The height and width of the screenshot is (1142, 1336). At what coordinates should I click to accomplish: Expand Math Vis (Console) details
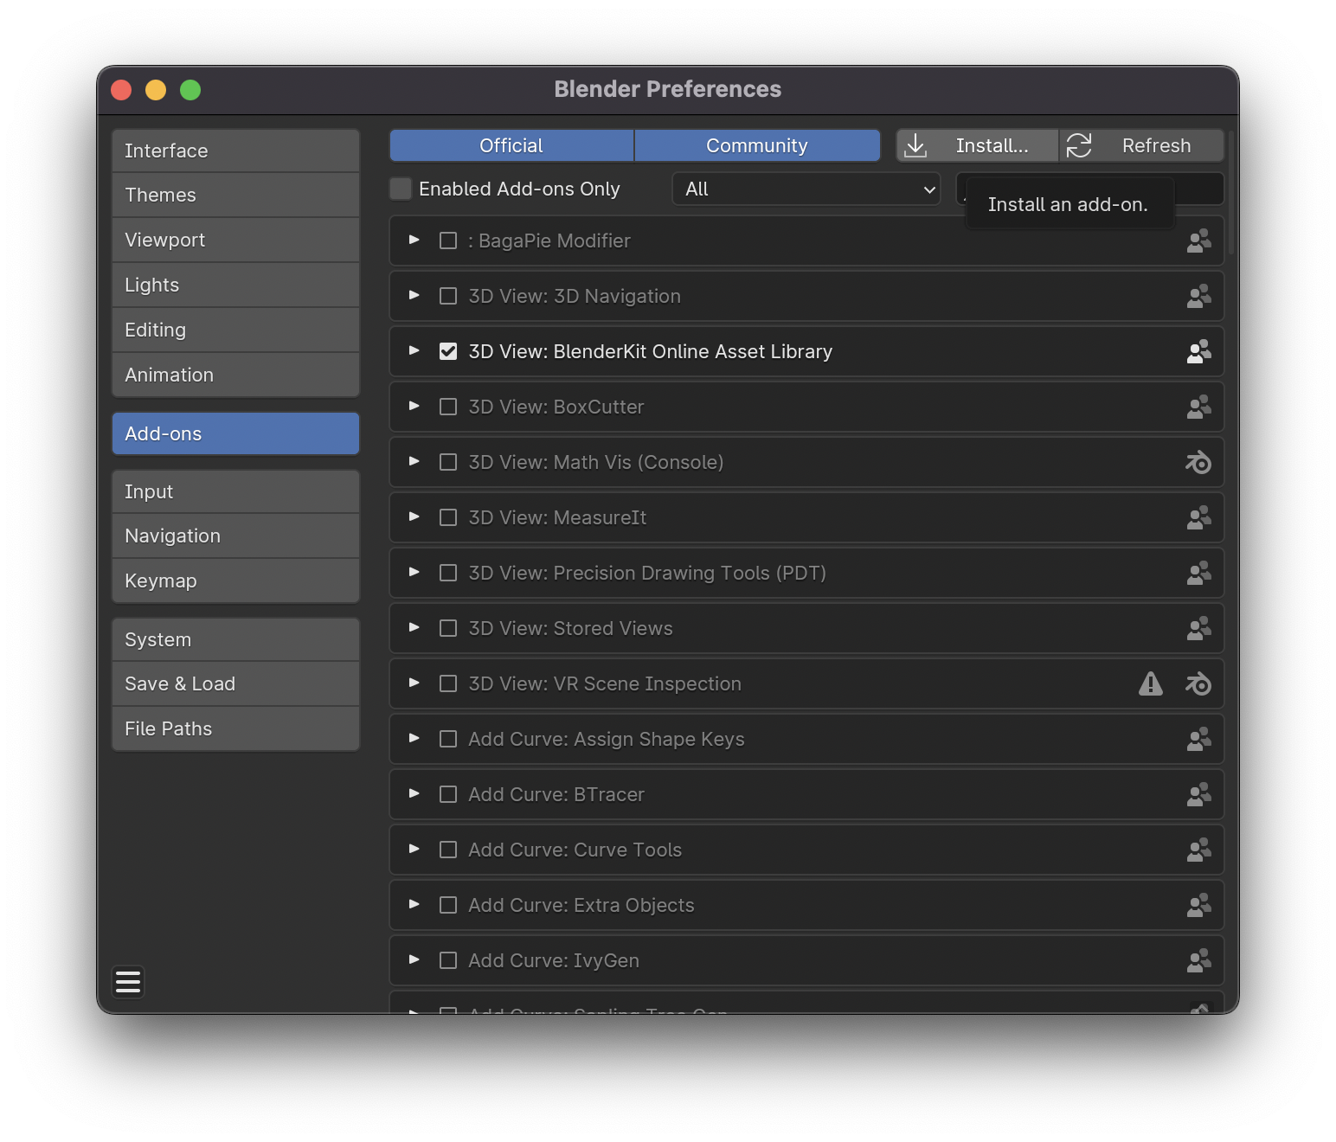(414, 461)
